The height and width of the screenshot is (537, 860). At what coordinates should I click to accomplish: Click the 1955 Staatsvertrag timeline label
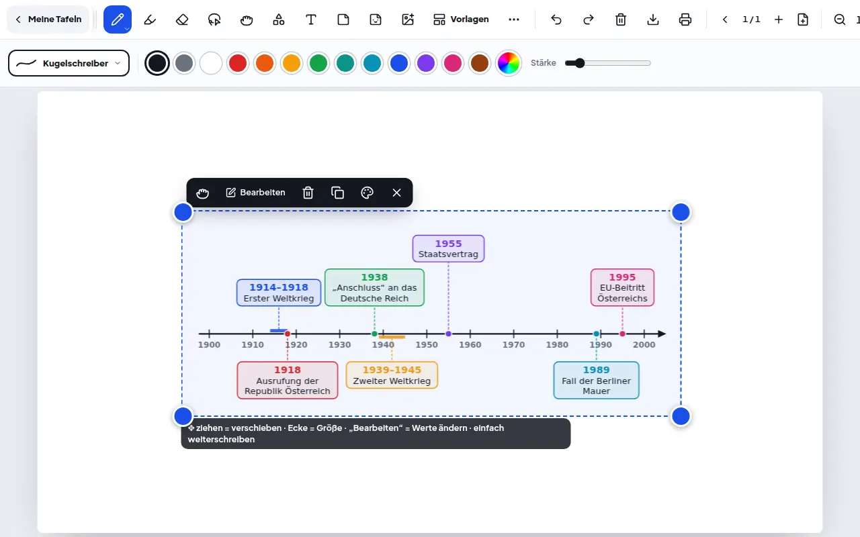point(448,248)
